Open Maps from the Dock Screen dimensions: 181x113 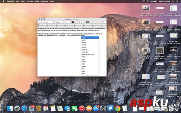(60, 108)
